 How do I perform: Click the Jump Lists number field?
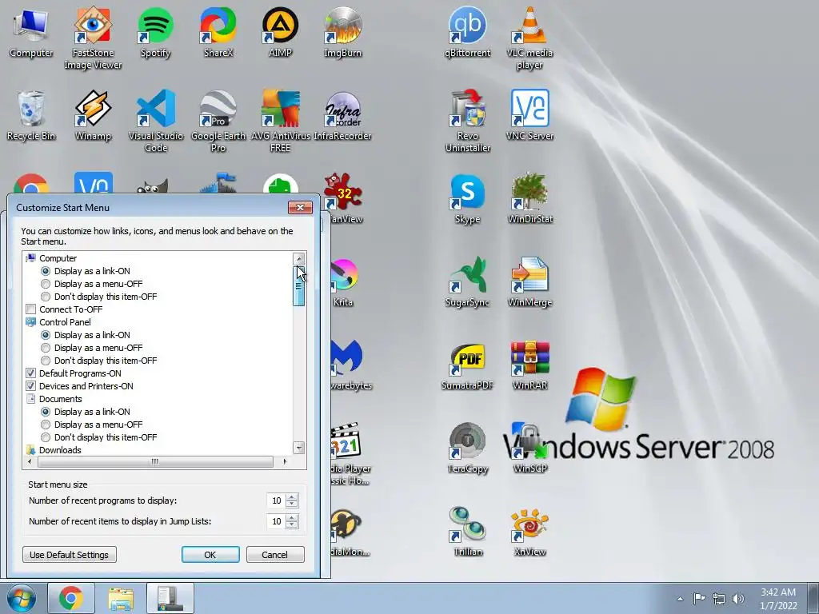[276, 521]
